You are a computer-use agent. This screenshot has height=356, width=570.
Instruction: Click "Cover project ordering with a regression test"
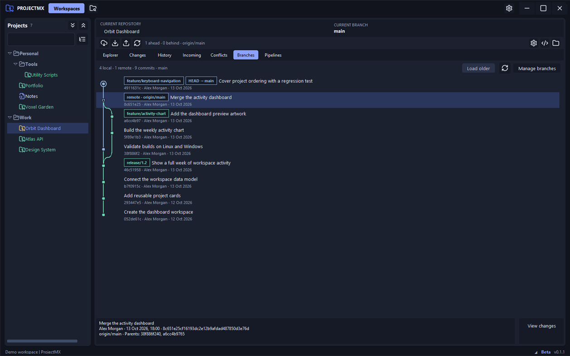coord(266,81)
